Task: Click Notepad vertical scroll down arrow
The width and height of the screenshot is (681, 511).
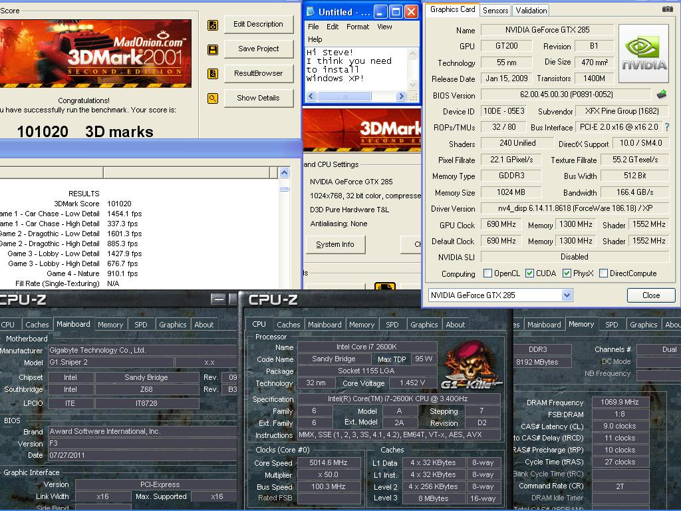Action: pos(412,85)
